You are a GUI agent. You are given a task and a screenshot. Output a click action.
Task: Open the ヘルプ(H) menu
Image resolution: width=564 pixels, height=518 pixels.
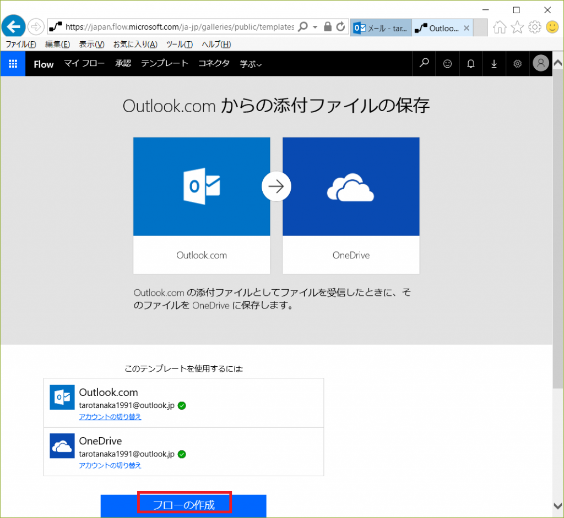click(216, 44)
